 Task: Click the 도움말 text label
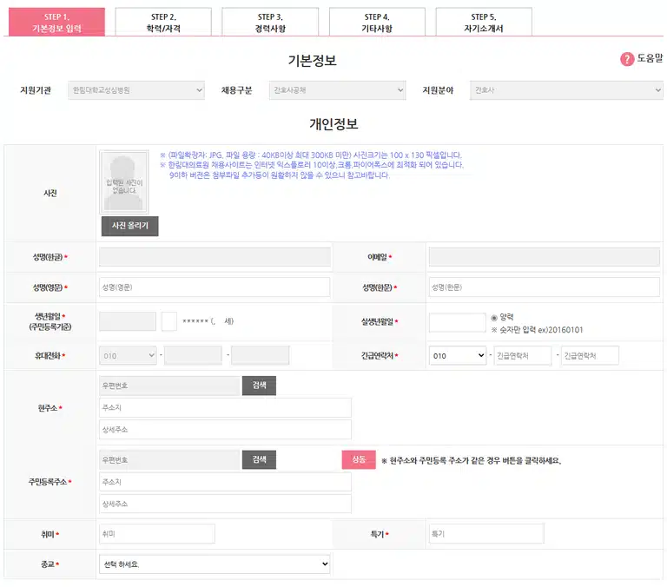tap(650, 58)
